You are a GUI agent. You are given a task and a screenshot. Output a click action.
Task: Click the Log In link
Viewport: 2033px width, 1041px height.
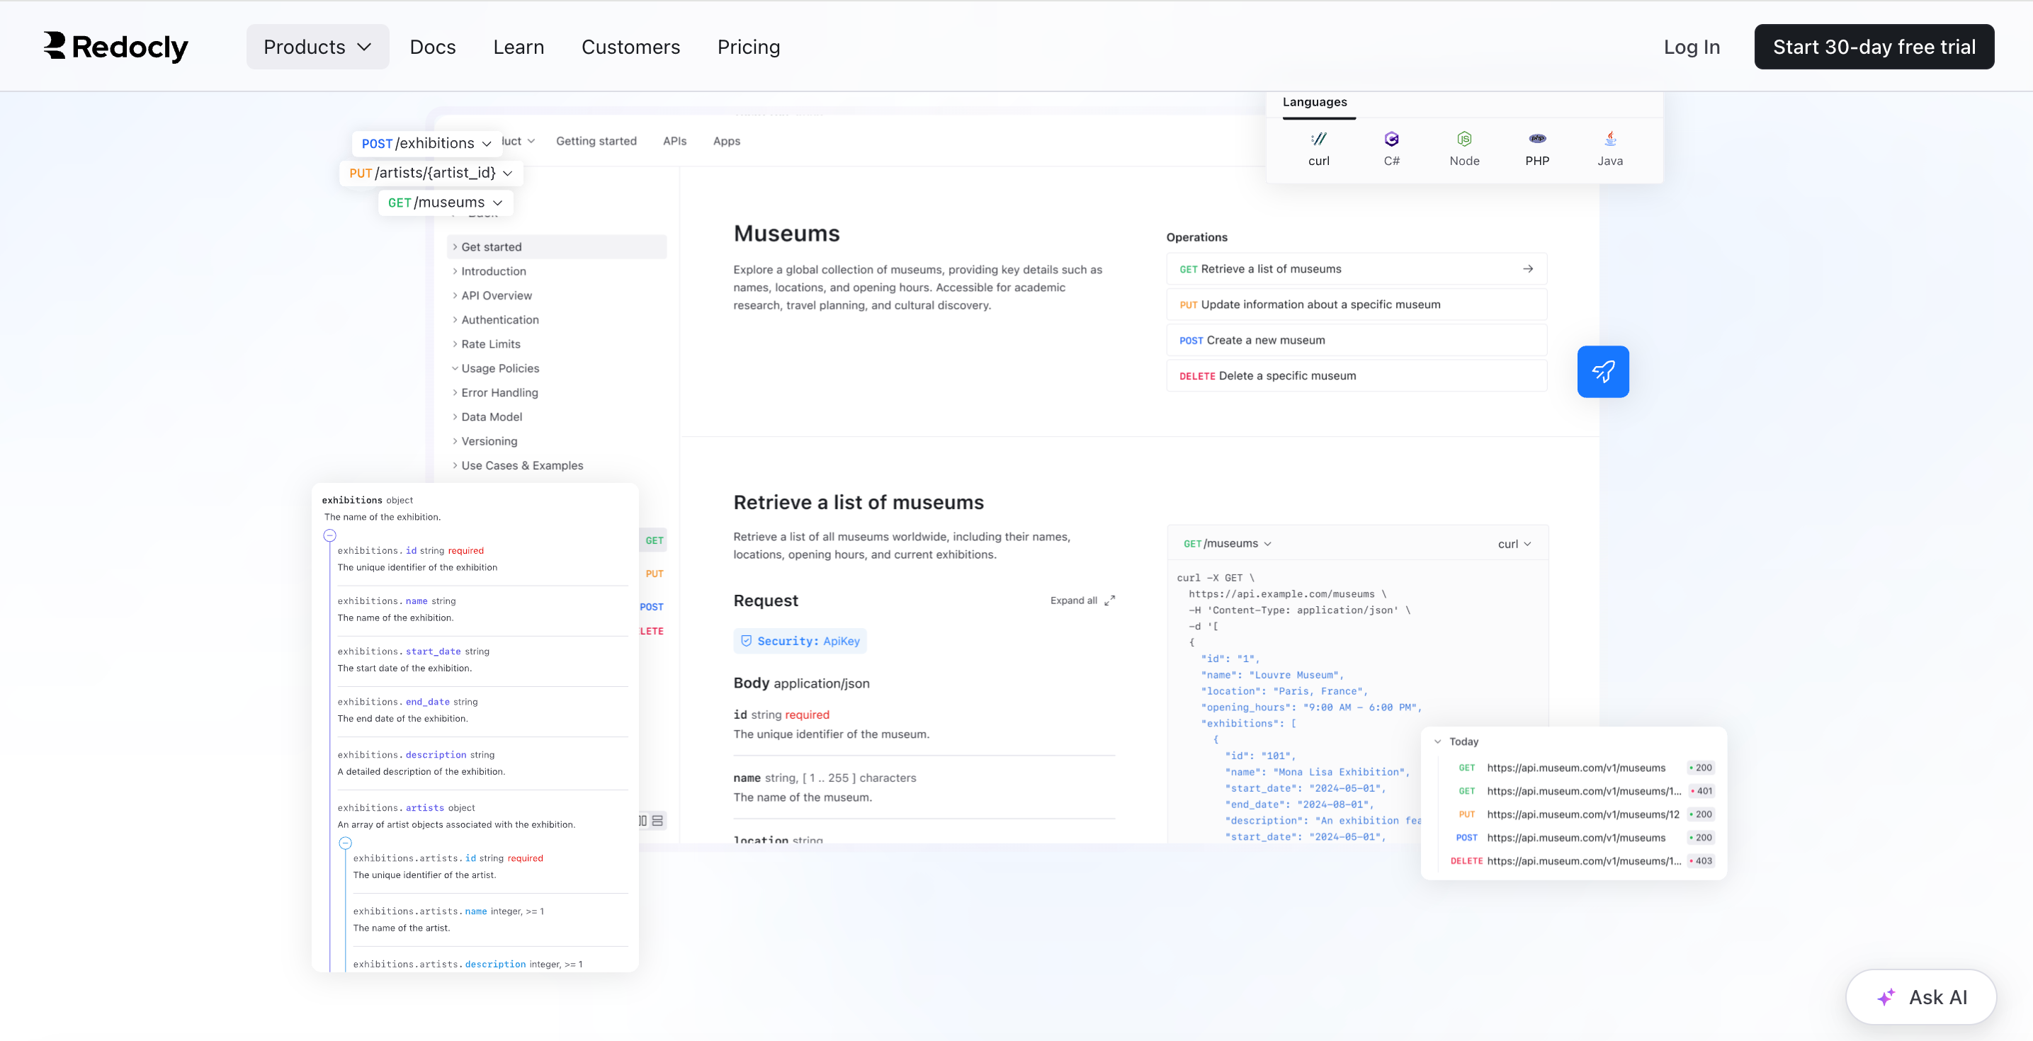click(1690, 47)
